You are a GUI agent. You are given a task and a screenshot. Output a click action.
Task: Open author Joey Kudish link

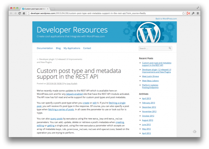pyautogui.click(x=72, y=84)
